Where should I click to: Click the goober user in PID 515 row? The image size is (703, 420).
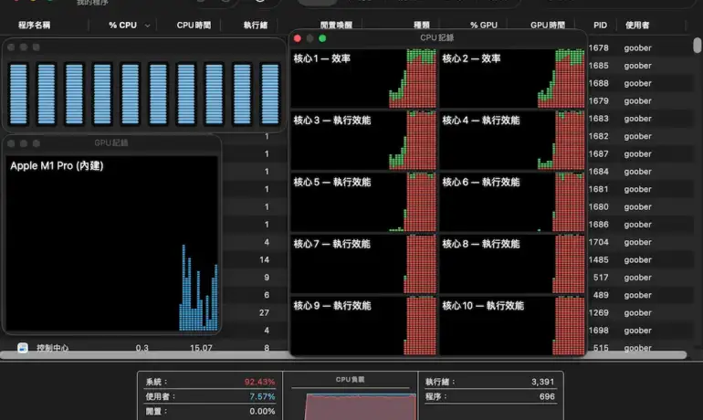(x=637, y=348)
